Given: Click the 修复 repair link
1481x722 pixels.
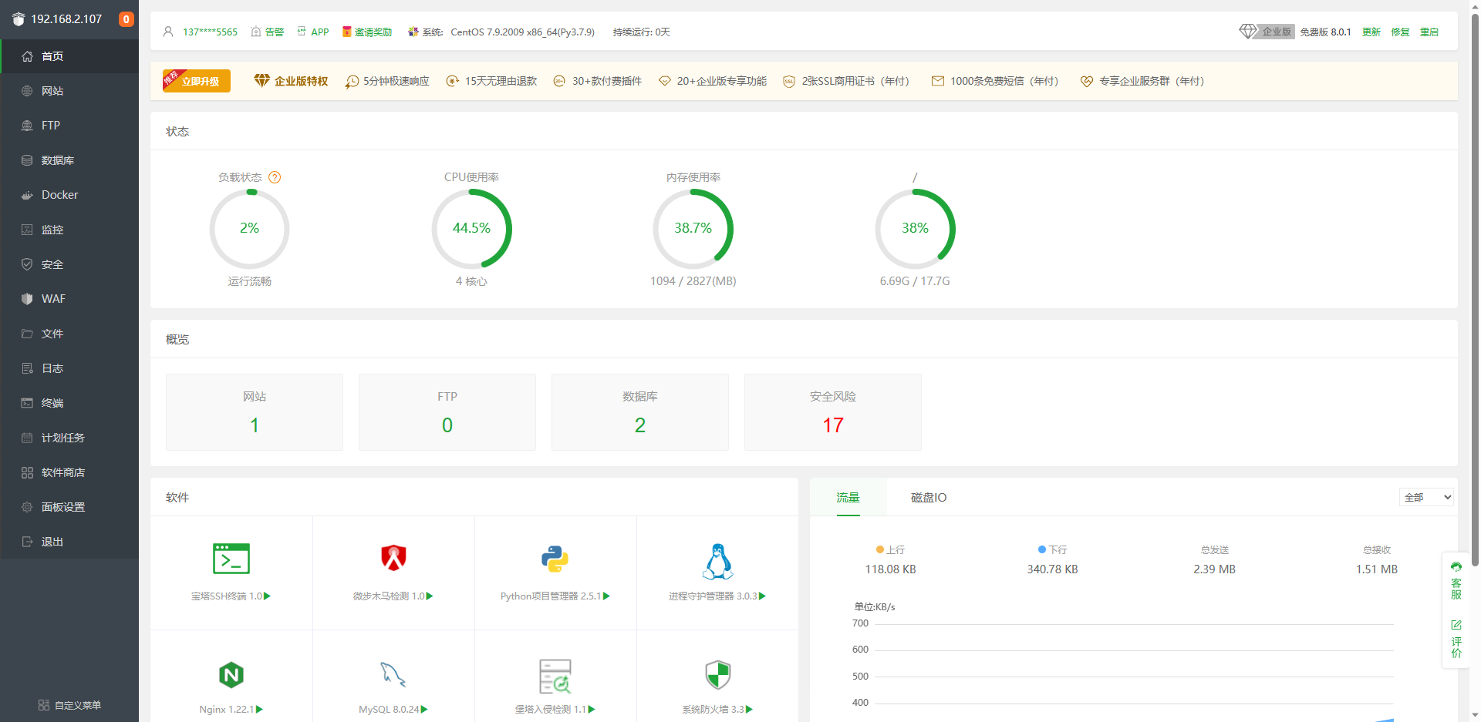Looking at the screenshot, I should [1400, 32].
